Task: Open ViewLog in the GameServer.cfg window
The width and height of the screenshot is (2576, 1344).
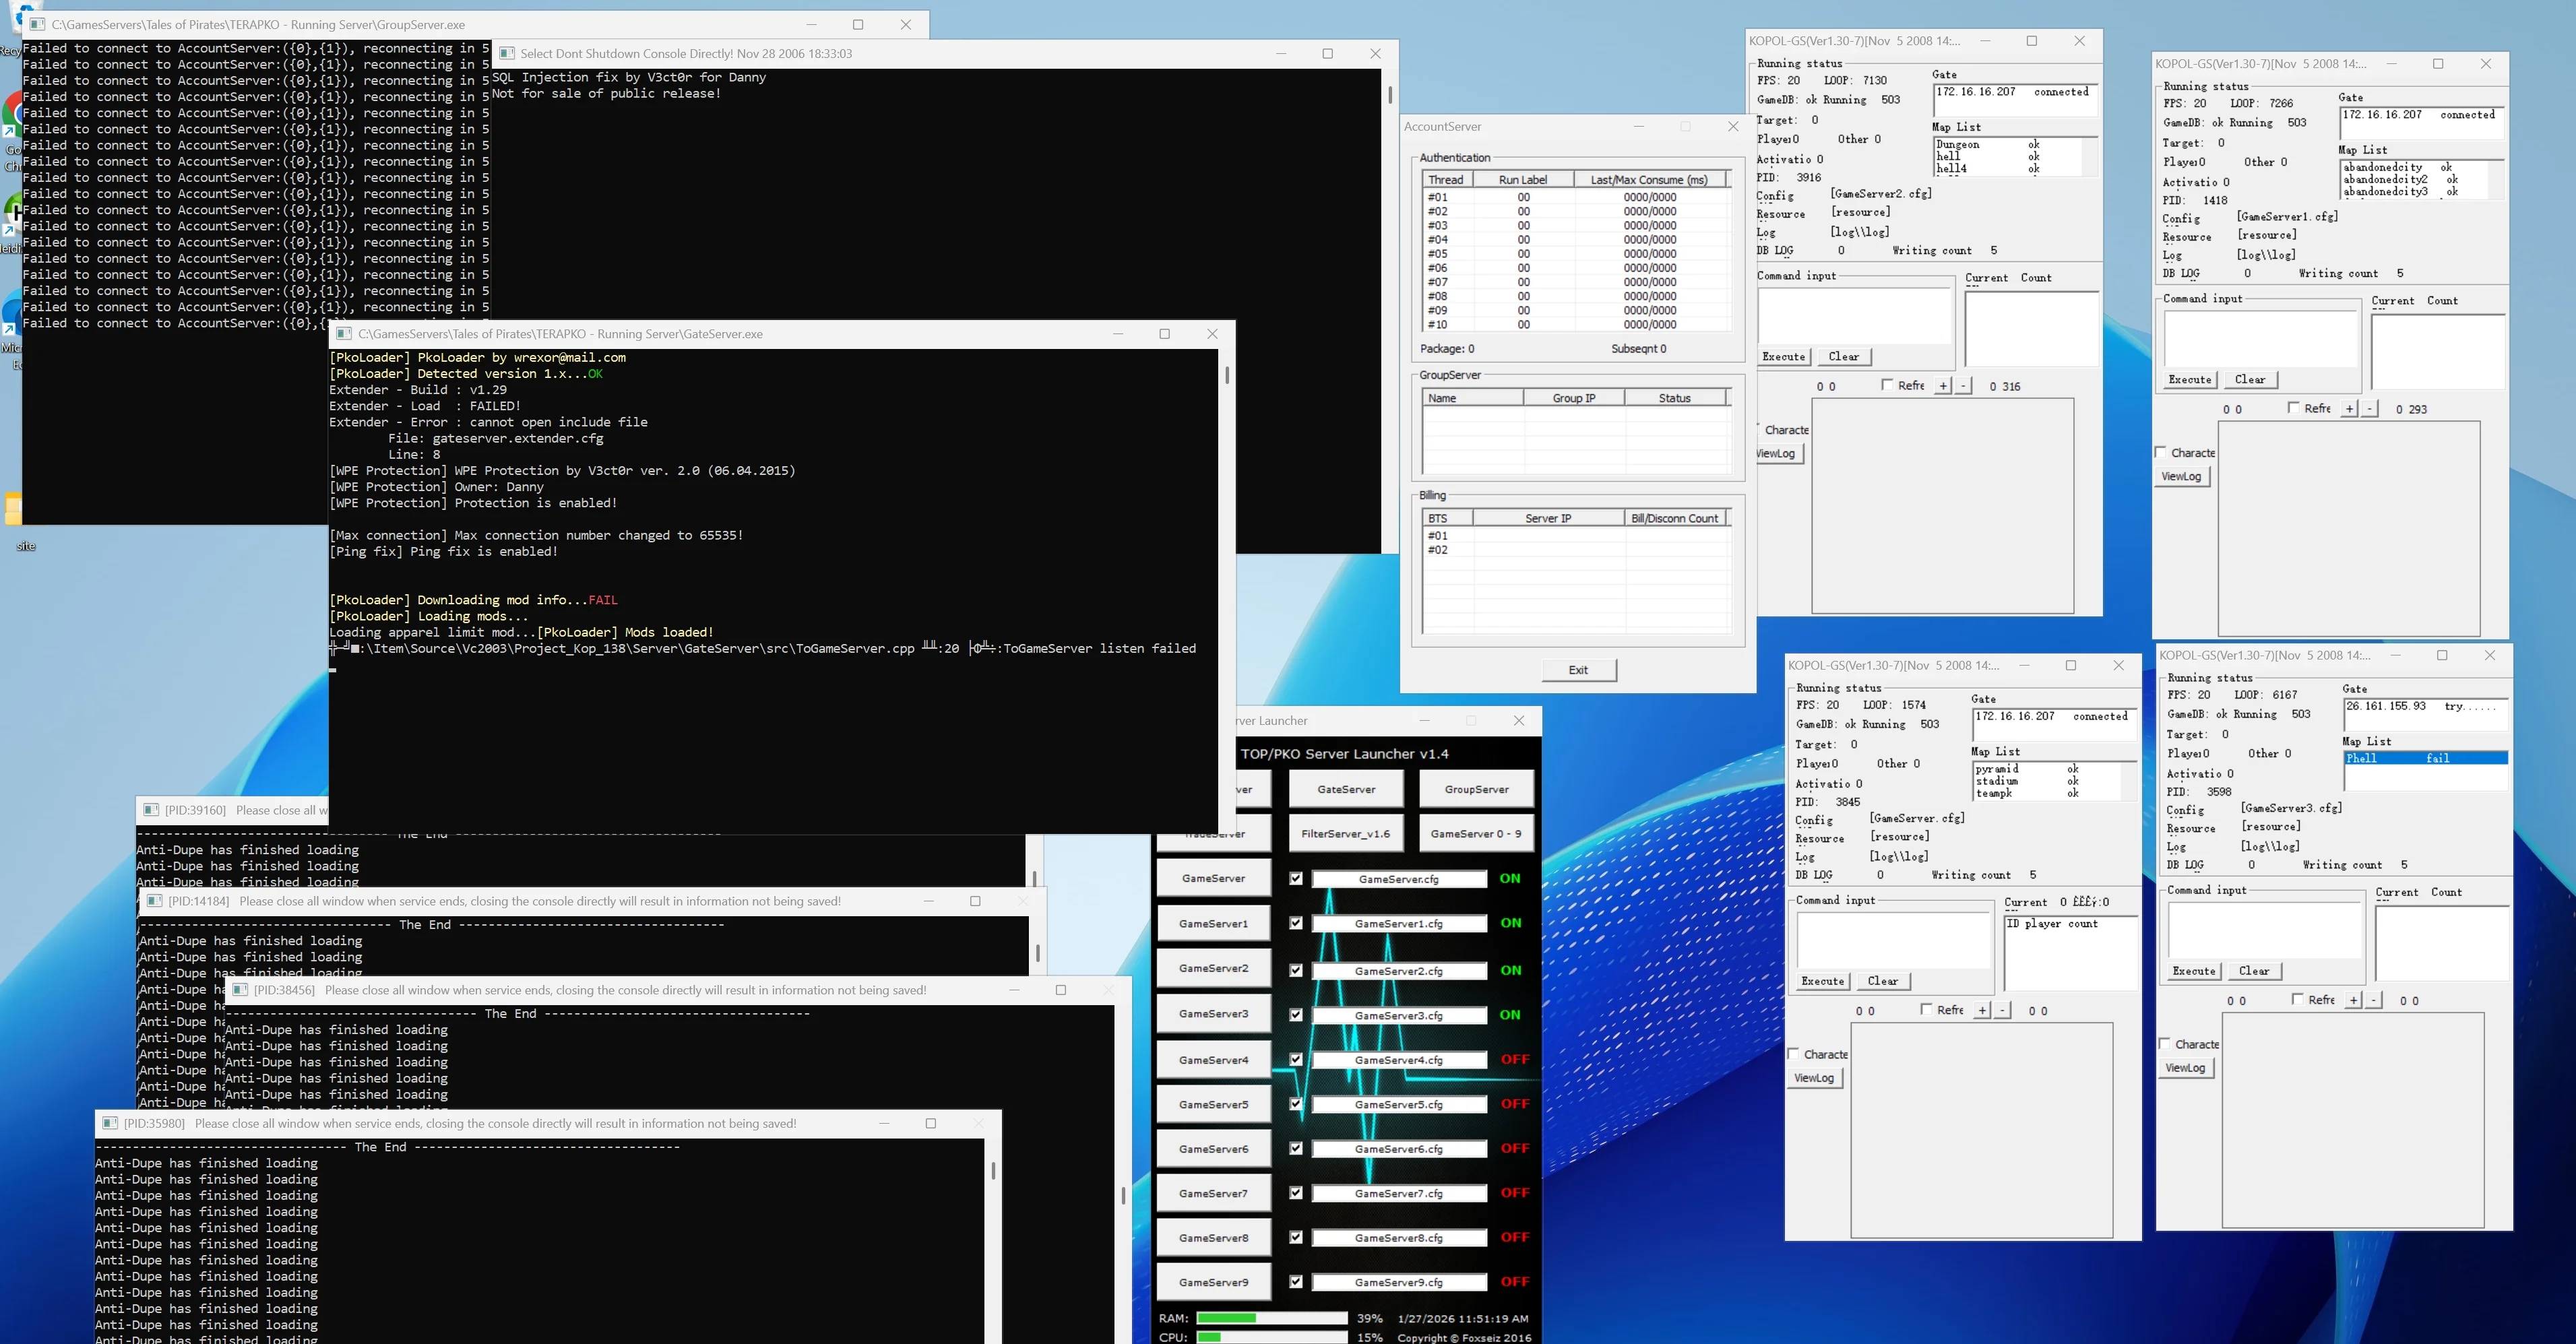Action: tap(1814, 1078)
